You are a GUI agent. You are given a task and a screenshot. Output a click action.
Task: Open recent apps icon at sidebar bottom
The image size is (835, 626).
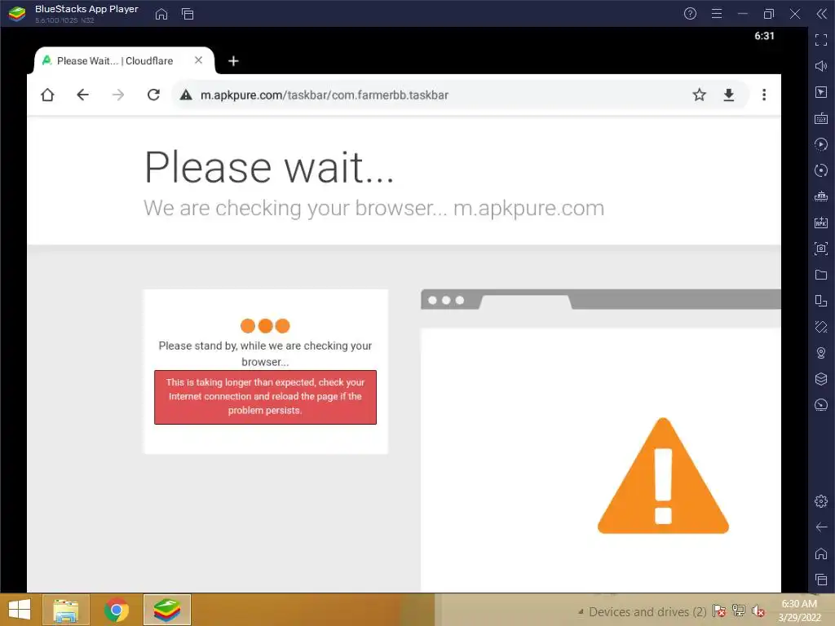[x=821, y=580]
